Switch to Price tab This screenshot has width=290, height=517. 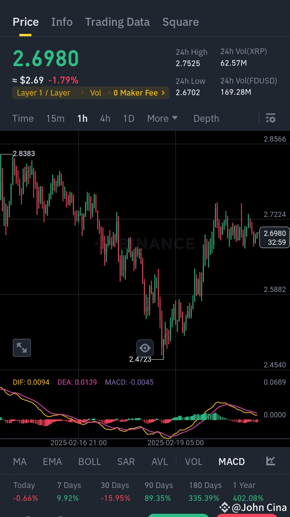coord(26,22)
